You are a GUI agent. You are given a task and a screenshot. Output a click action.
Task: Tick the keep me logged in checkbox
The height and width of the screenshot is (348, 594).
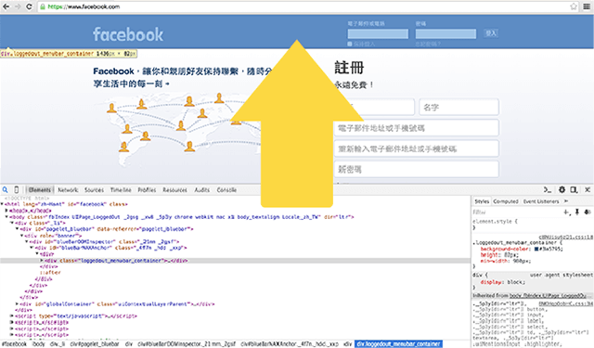(x=350, y=44)
